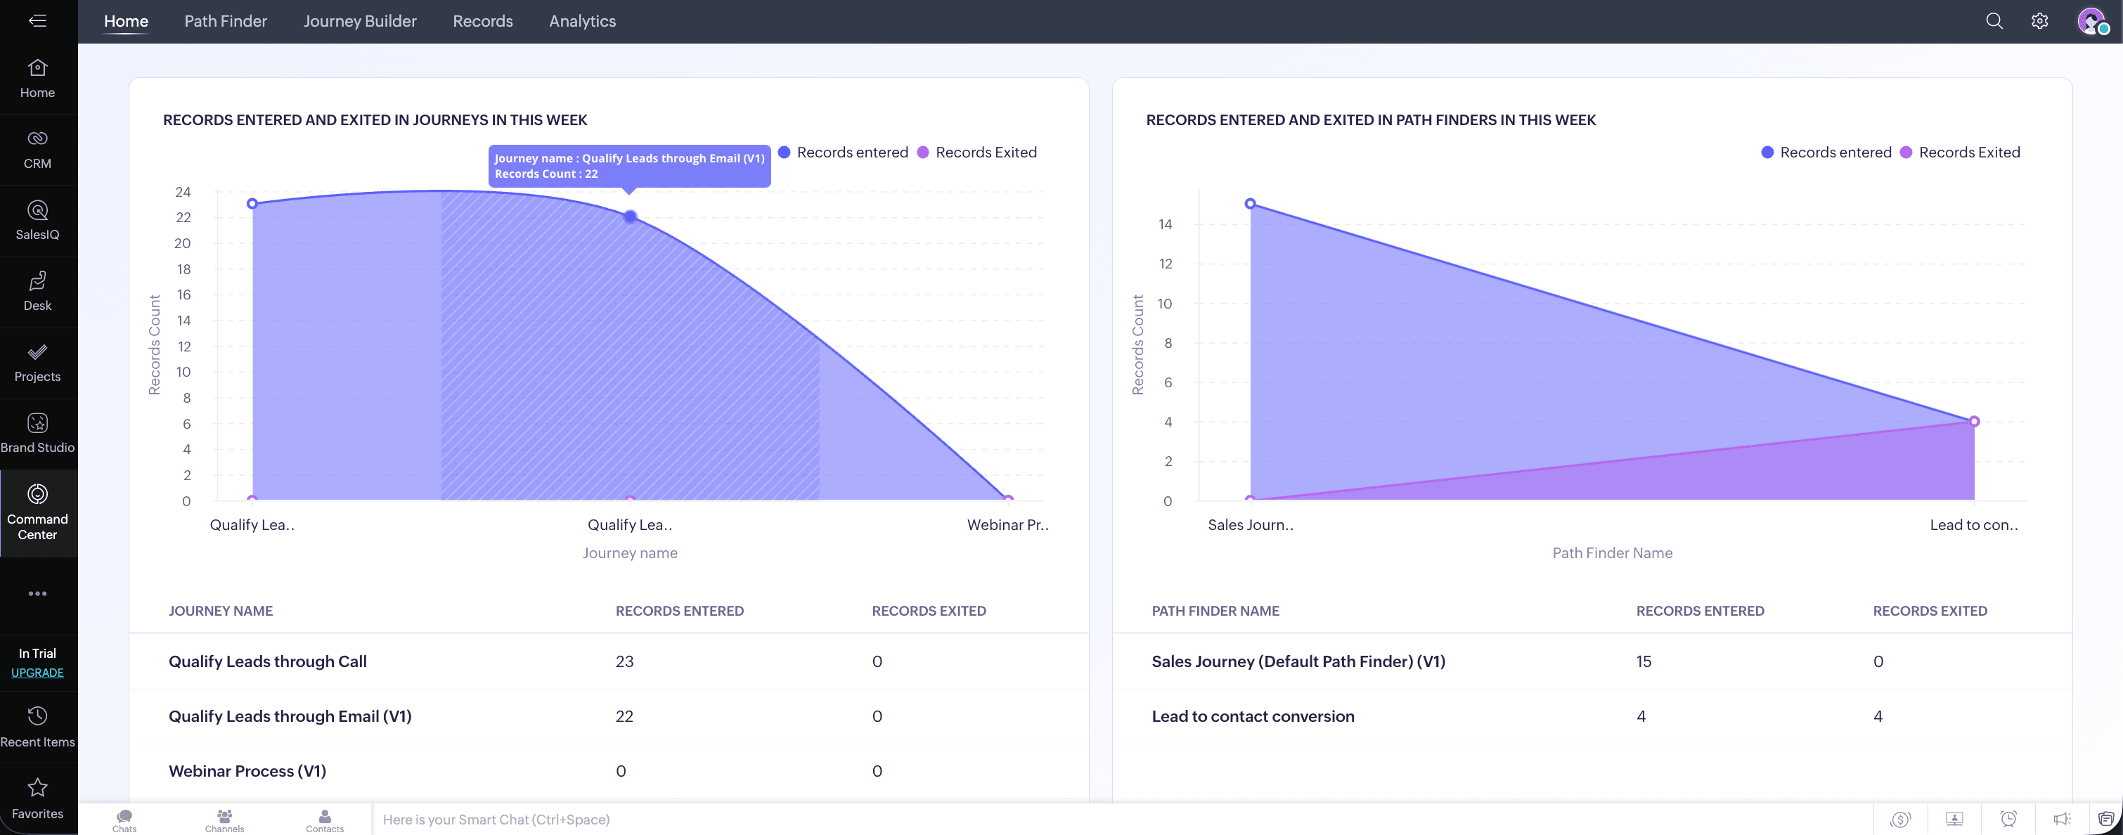The image size is (2123, 835).
Task: Toggle Records entered legend in journeys chart
Action: [x=843, y=153]
